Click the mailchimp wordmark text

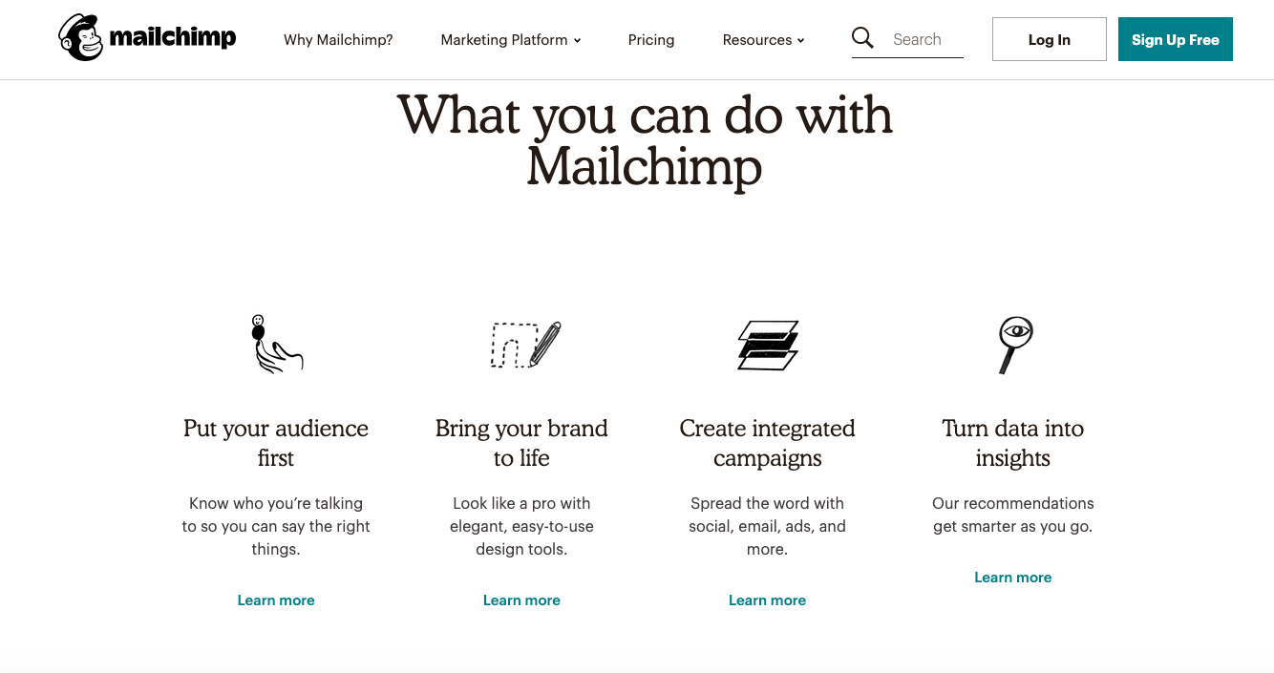click(x=173, y=38)
